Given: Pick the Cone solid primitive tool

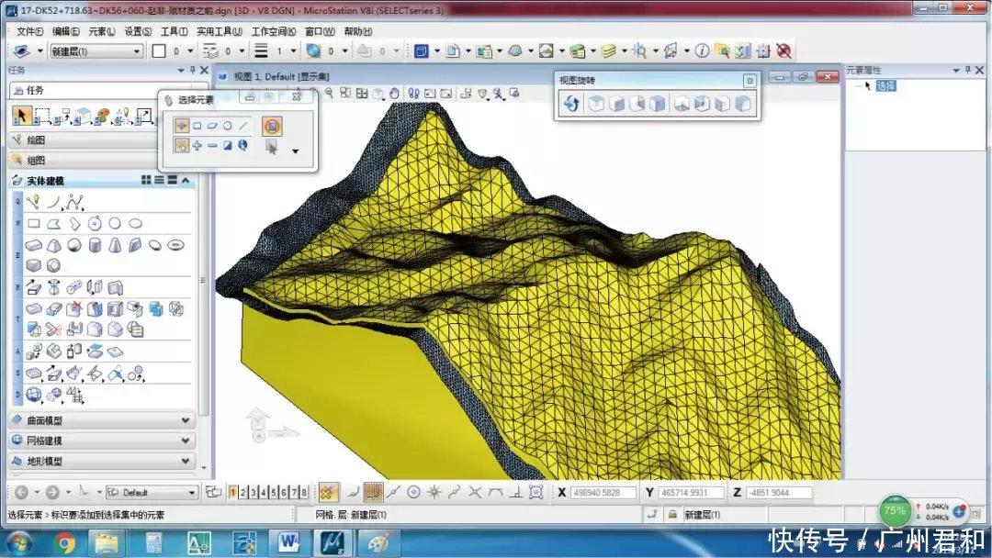Looking at the screenshot, I should [115, 244].
